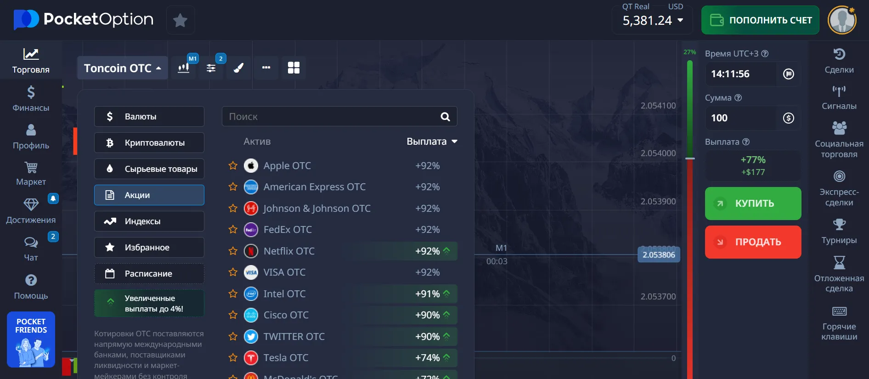Open Турниры tournaments from sidebar
This screenshot has width=869, height=379.
pos(839,232)
